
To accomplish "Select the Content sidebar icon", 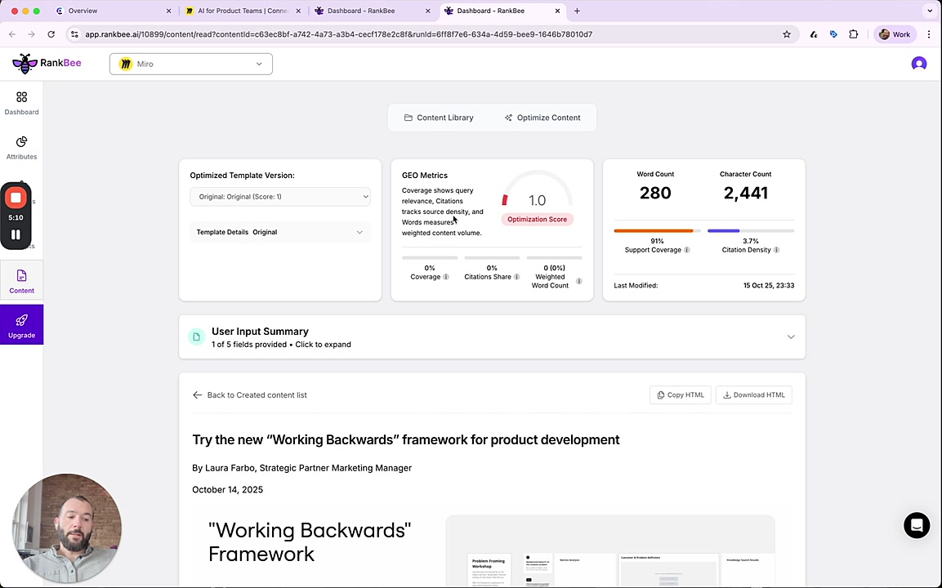I will pyautogui.click(x=21, y=276).
